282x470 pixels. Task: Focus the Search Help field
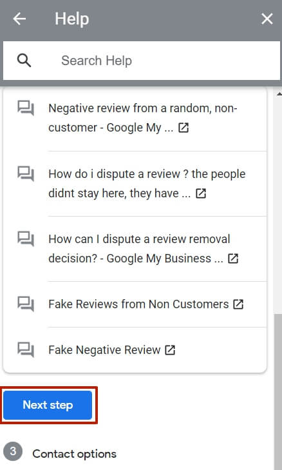click(142, 61)
